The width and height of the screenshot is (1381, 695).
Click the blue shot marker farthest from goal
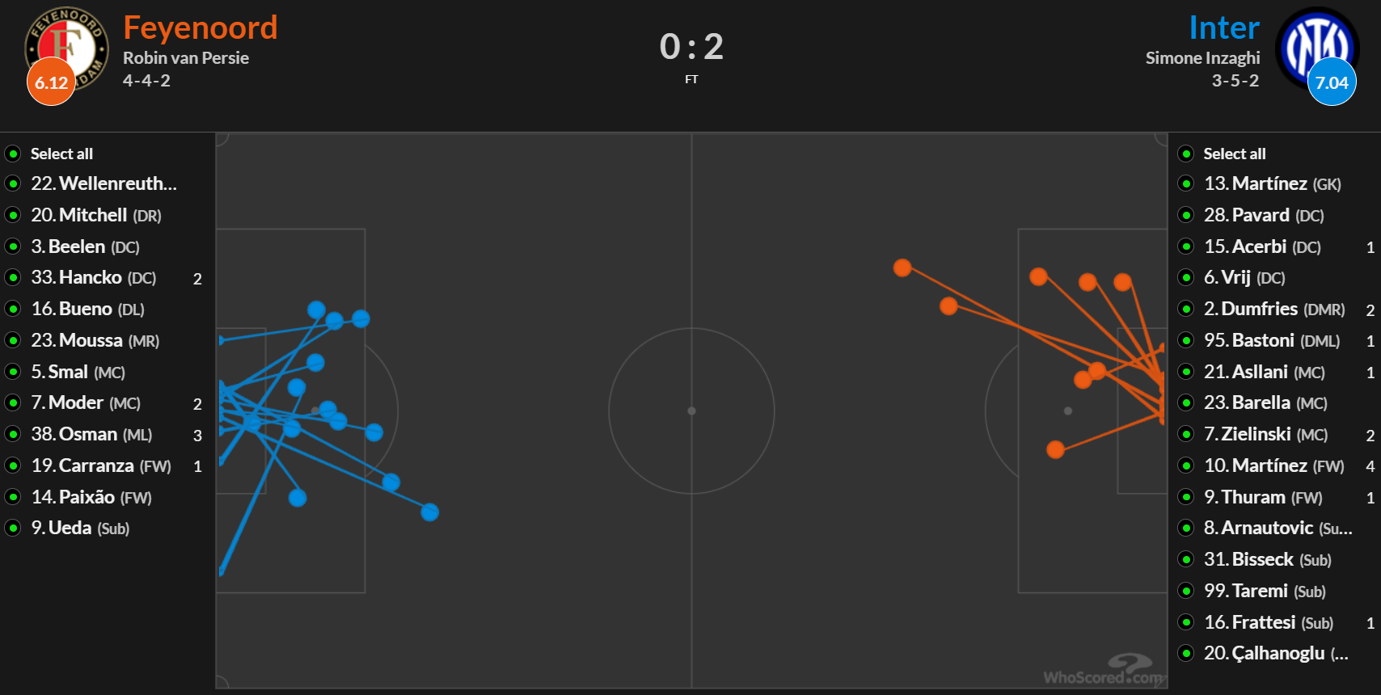[x=430, y=512]
